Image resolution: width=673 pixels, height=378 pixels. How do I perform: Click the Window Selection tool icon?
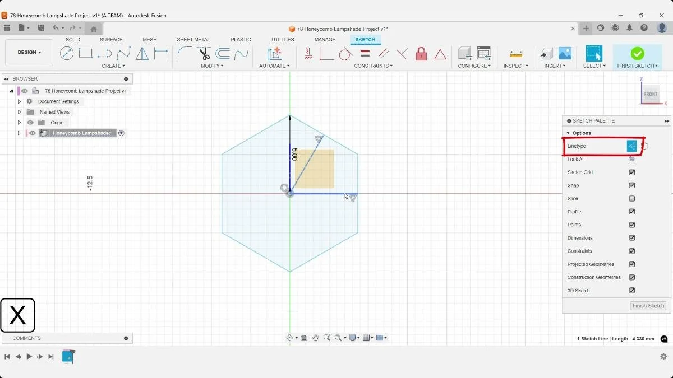[594, 54]
